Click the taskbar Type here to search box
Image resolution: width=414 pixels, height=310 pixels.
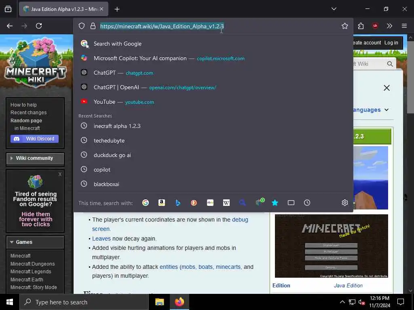84,302
